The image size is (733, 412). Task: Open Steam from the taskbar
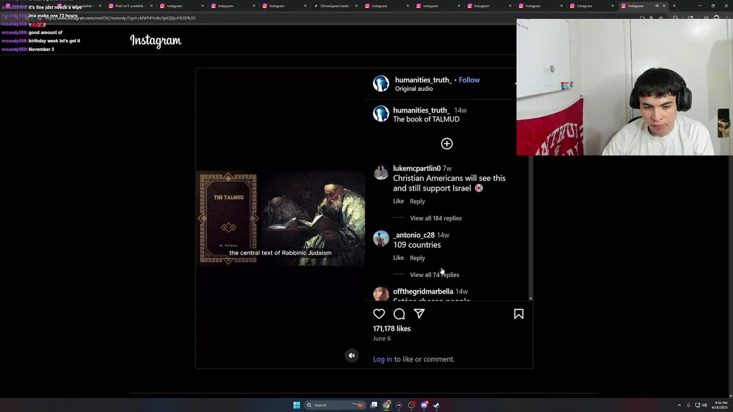tap(436, 405)
